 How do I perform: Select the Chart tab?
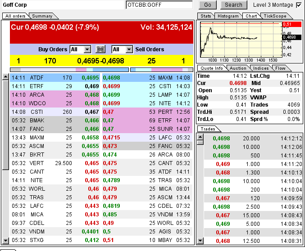[251, 16]
